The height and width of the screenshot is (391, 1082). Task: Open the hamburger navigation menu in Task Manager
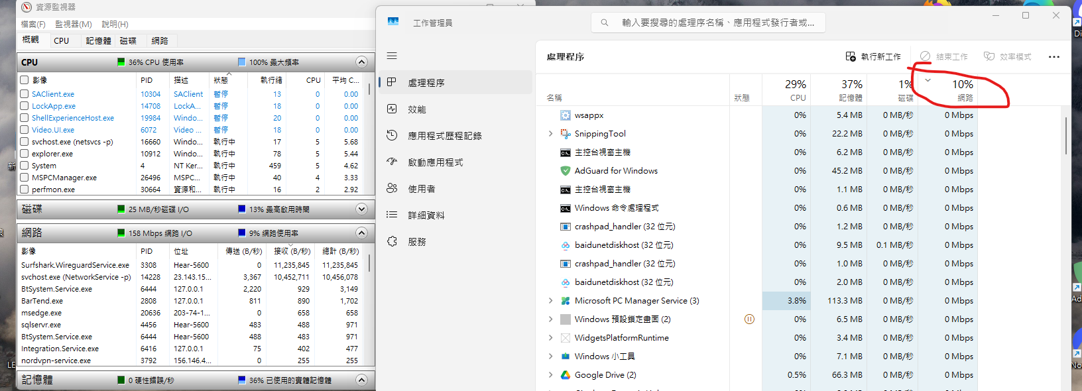click(x=392, y=56)
